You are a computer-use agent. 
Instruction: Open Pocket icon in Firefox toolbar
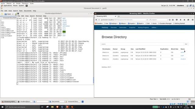tap(177, 20)
